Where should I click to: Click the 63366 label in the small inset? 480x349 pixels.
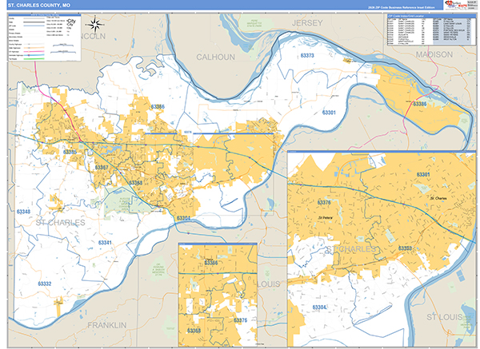[x=211, y=263]
